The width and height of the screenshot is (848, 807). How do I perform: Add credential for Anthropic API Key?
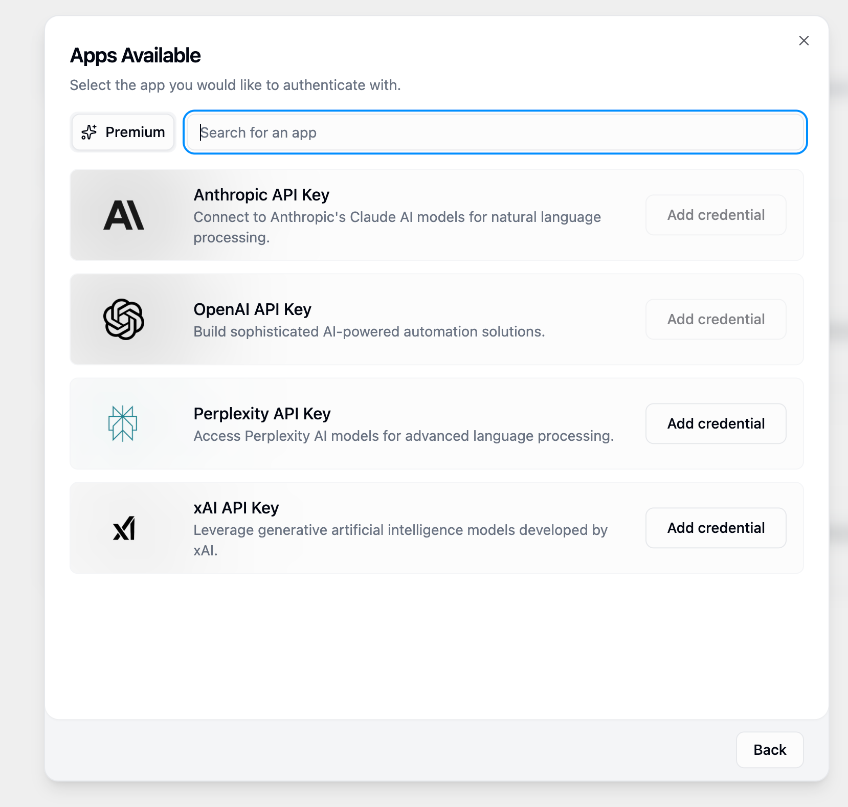pos(716,215)
